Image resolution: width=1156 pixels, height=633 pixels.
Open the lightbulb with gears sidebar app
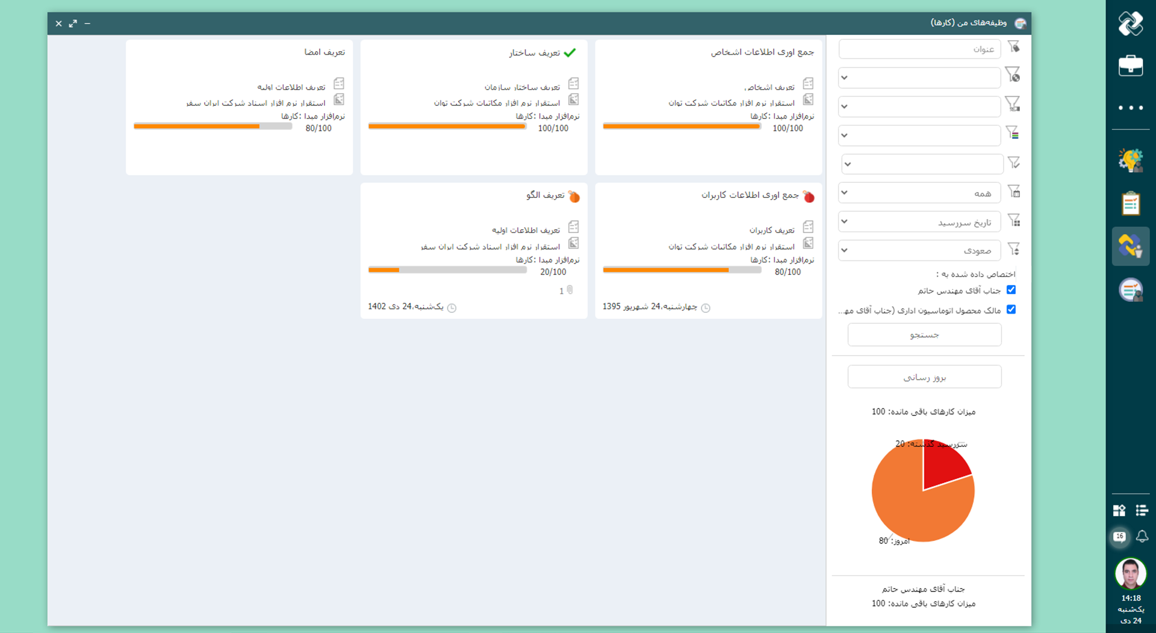coord(1130,161)
